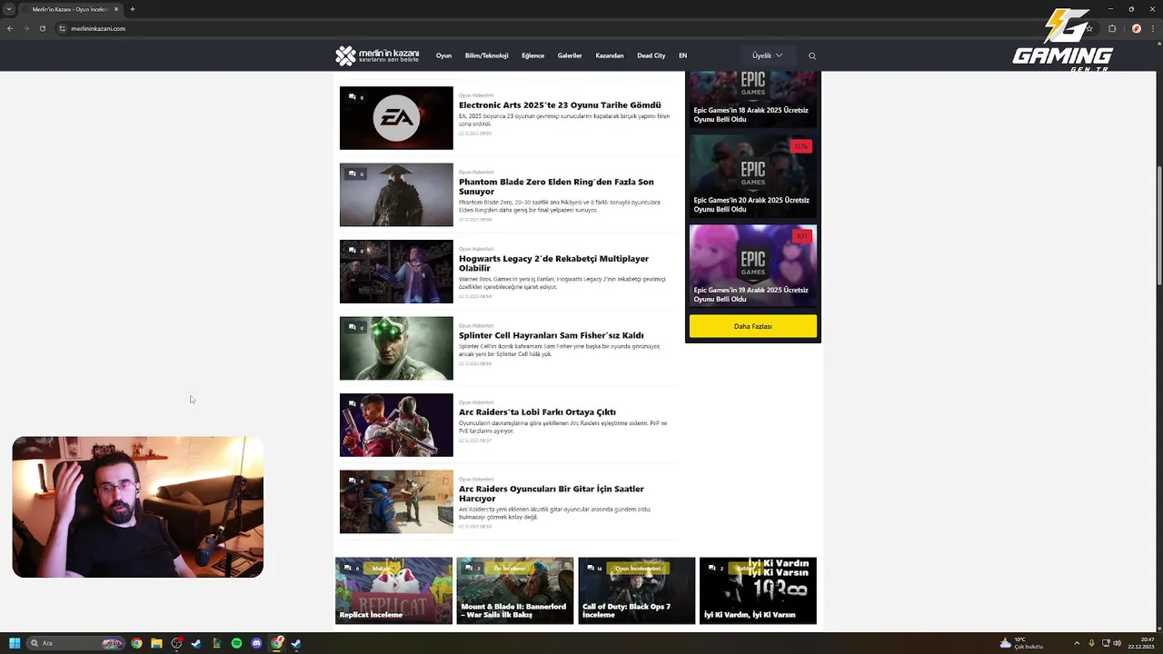Expand the Üyelik dropdown
The width and height of the screenshot is (1163, 654).
tap(767, 55)
